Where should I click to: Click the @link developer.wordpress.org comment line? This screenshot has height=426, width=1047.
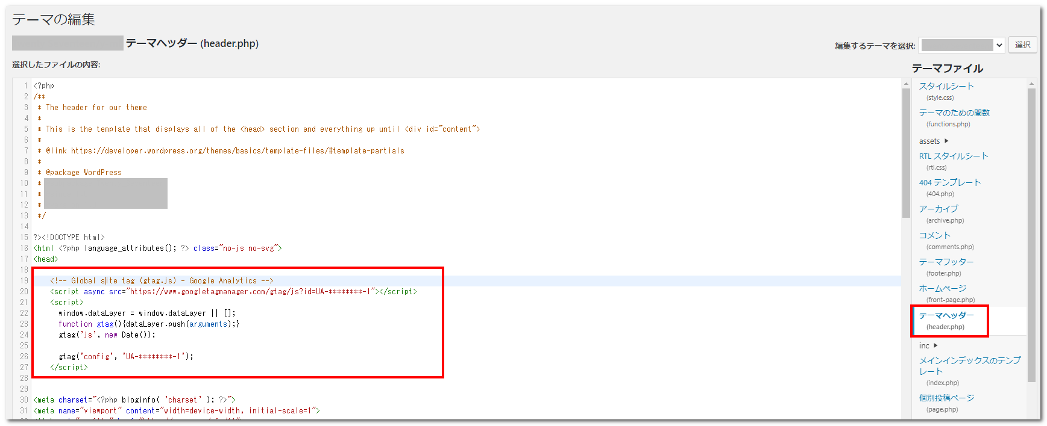click(x=221, y=151)
